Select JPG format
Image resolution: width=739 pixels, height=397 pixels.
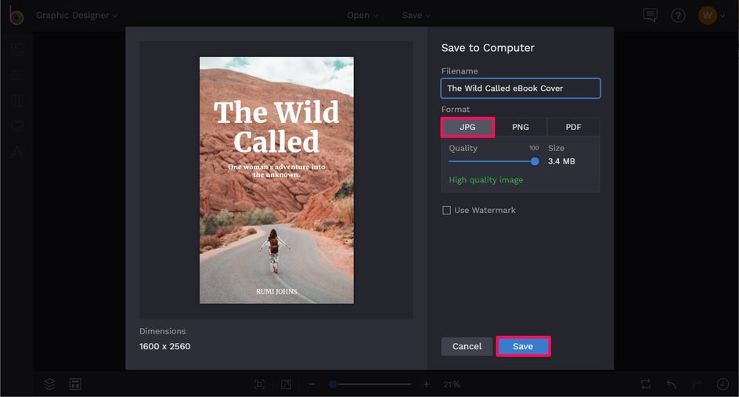467,128
